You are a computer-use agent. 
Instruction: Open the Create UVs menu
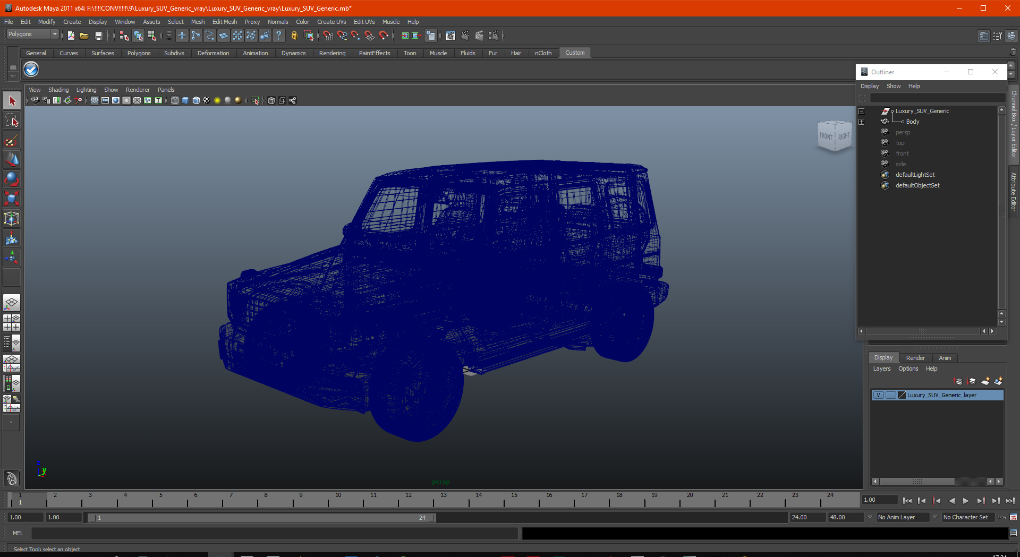[x=331, y=22]
